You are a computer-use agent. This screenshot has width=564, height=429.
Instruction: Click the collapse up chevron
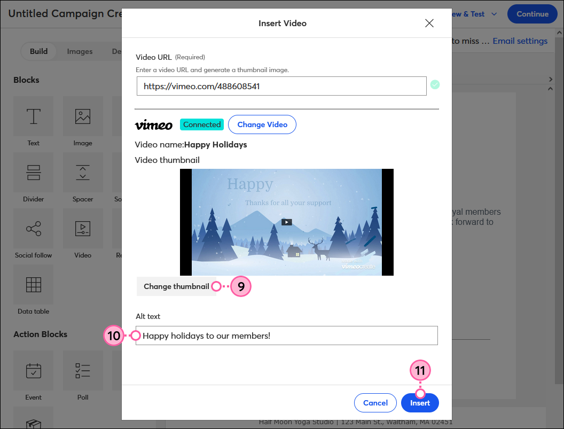pyautogui.click(x=550, y=89)
